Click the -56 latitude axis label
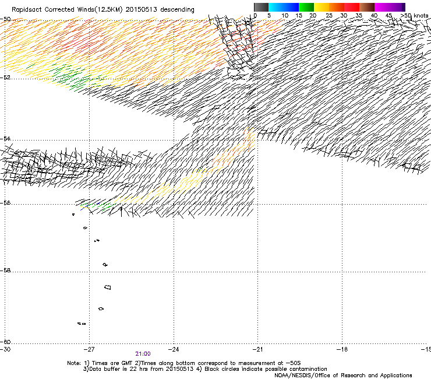Viewport: 431px width, 379px height. pyautogui.click(x=5, y=203)
